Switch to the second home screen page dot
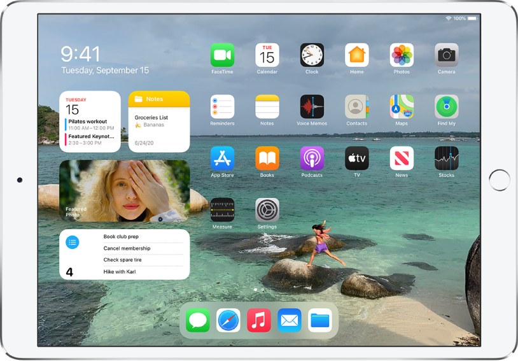 [x=263, y=290]
